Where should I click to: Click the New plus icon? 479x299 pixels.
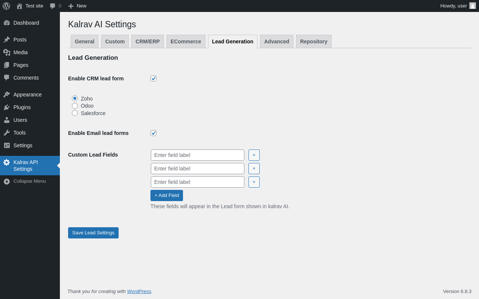pyautogui.click(x=71, y=6)
